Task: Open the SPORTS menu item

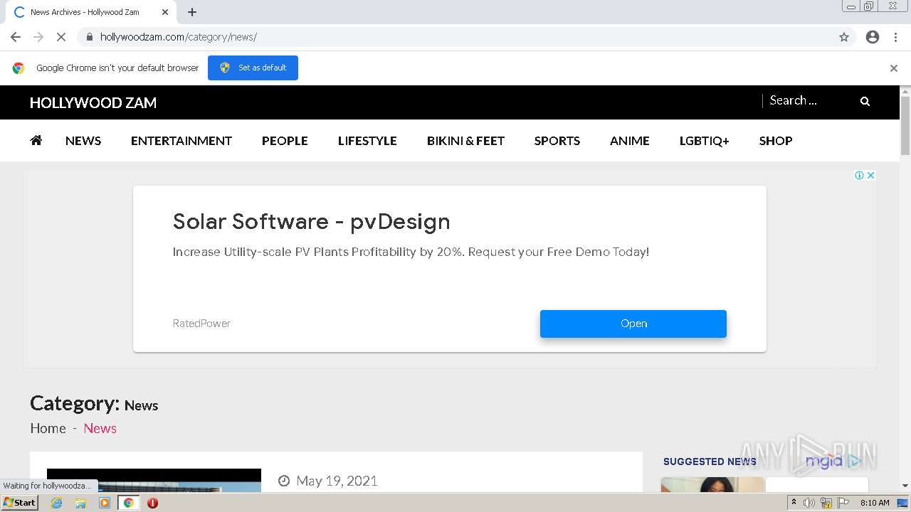Action: [x=557, y=141]
